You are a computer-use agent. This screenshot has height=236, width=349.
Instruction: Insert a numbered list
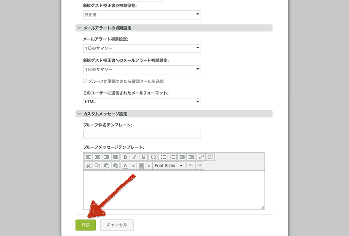click(173, 157)
